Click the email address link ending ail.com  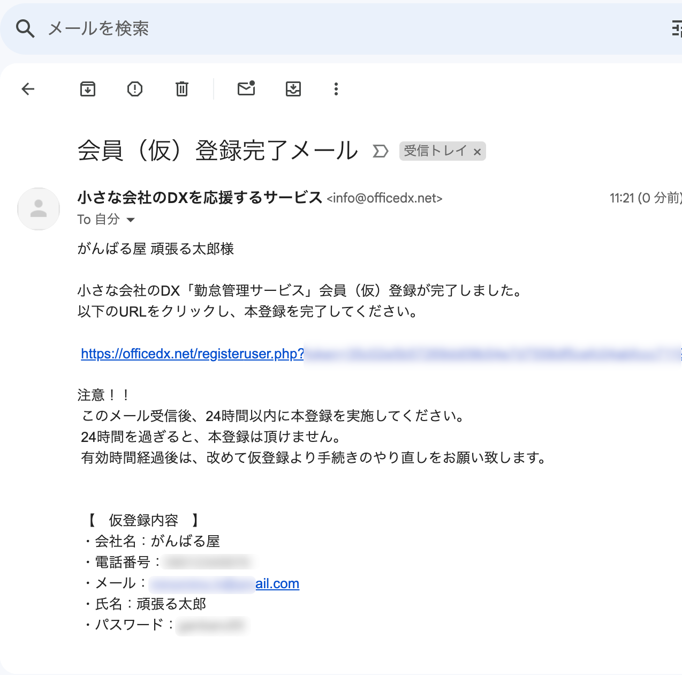[x=277, y=584]
